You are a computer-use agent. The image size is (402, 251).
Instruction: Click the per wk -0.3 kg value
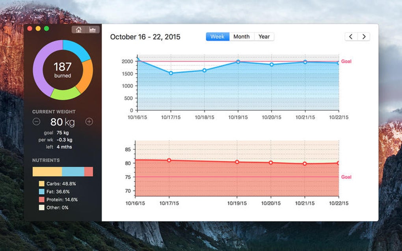[65, 140]
